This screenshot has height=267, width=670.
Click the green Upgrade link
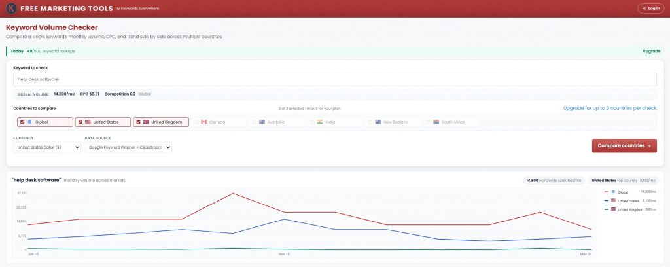pyautogui.click(x=651, y=51)
